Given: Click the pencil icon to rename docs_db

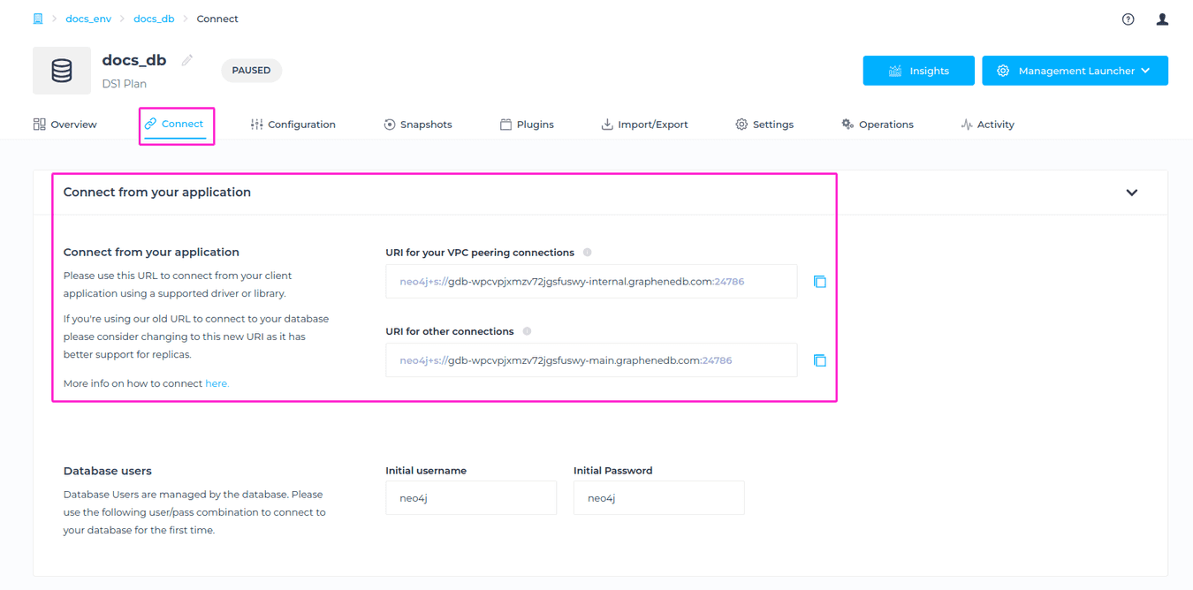Looking at the screenshot, I should point(186,59).
